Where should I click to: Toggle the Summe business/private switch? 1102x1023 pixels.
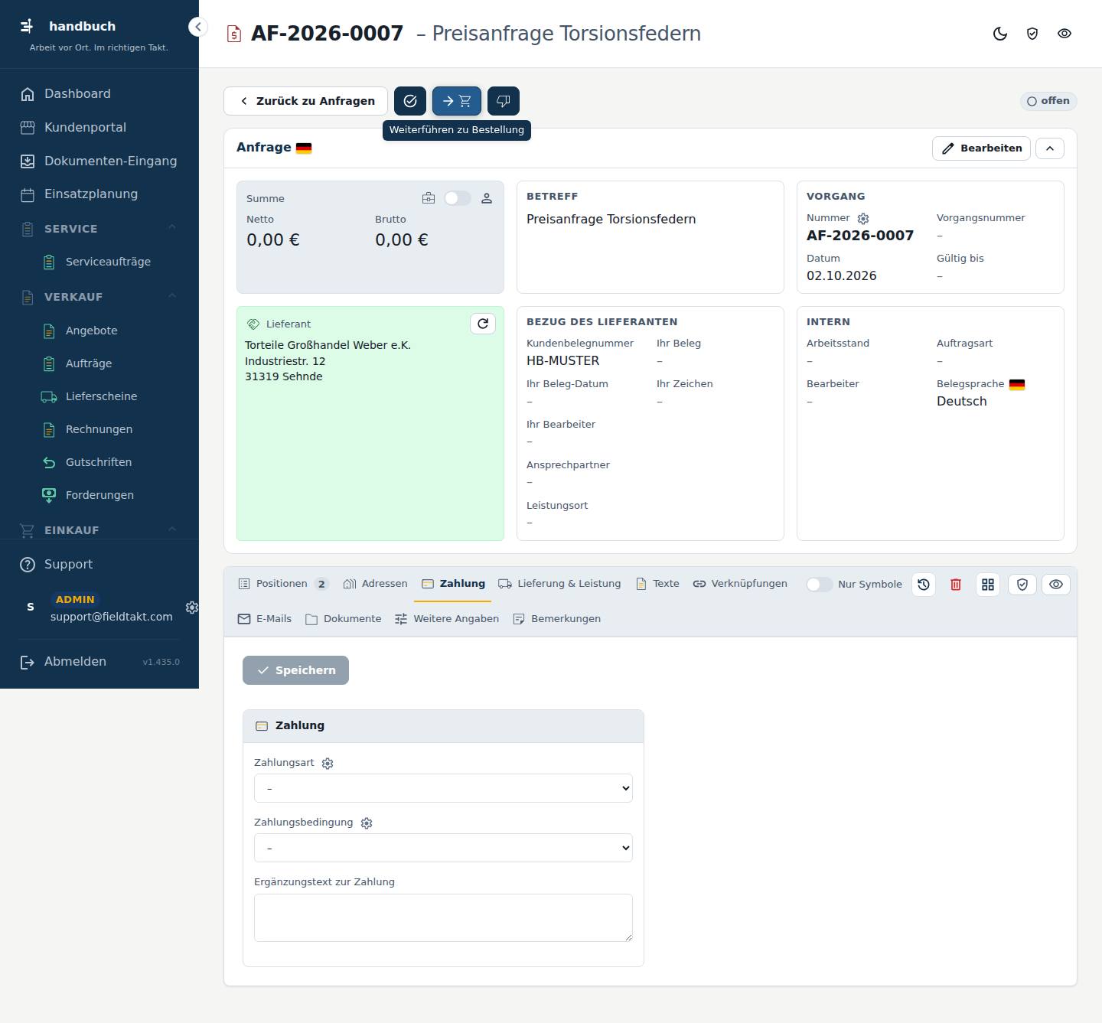pyautogui.click(x=458, y=198)
